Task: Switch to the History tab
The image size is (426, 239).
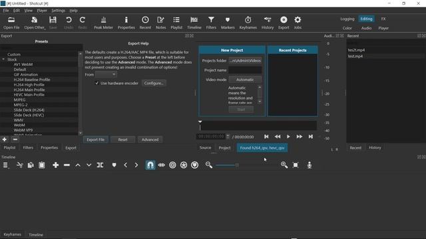Action: point(375,147)
